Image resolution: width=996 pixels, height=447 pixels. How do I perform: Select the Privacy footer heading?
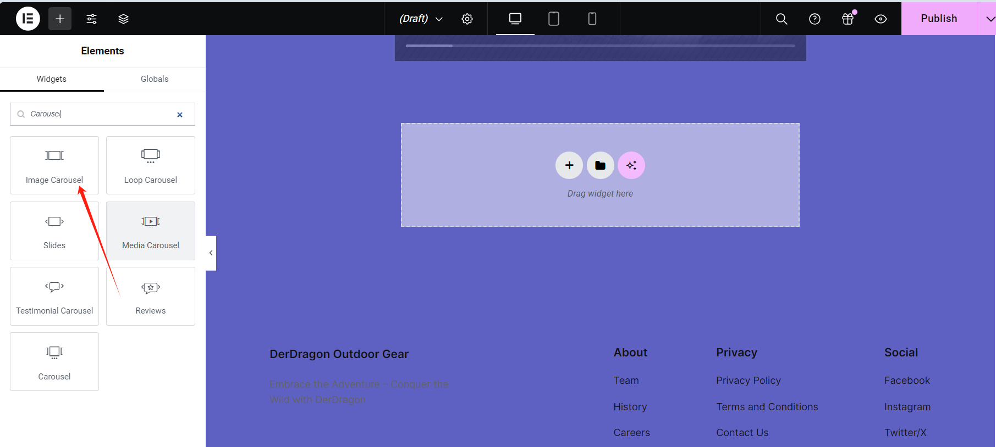point(736,353)
